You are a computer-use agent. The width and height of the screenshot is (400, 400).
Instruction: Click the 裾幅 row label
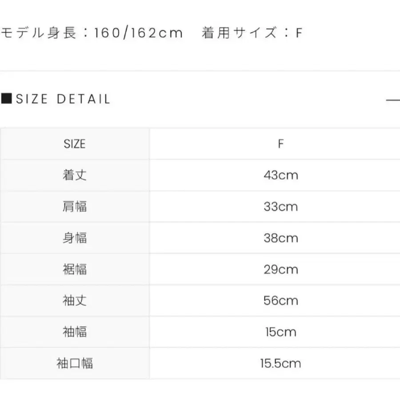tap(75, 269)
